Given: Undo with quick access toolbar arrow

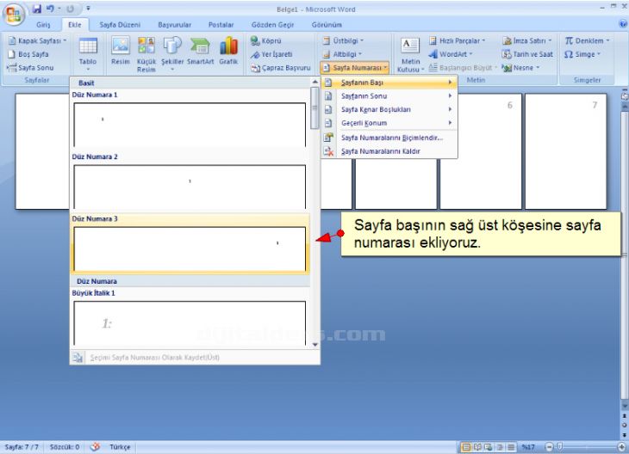Looking at the screenshot, I should pos(50,9).
